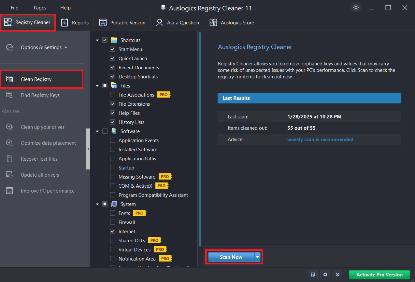Expand the Options & Settings dropdown
Image resolution: width=415 pixels, height=282 pixels.
[66, 47]
